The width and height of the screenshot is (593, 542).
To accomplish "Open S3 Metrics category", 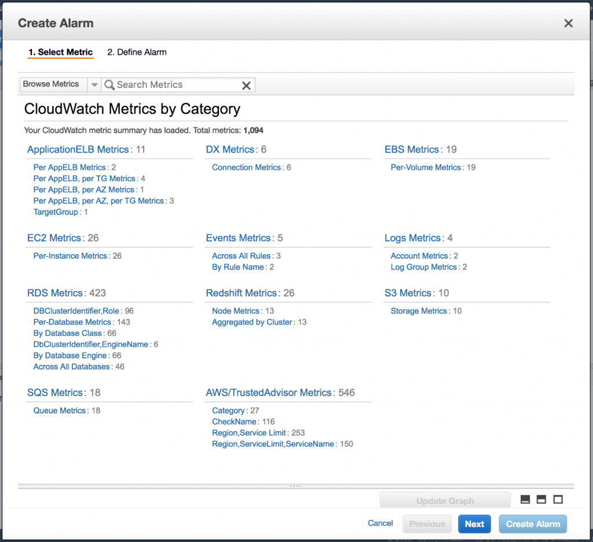I will point(408,293).
